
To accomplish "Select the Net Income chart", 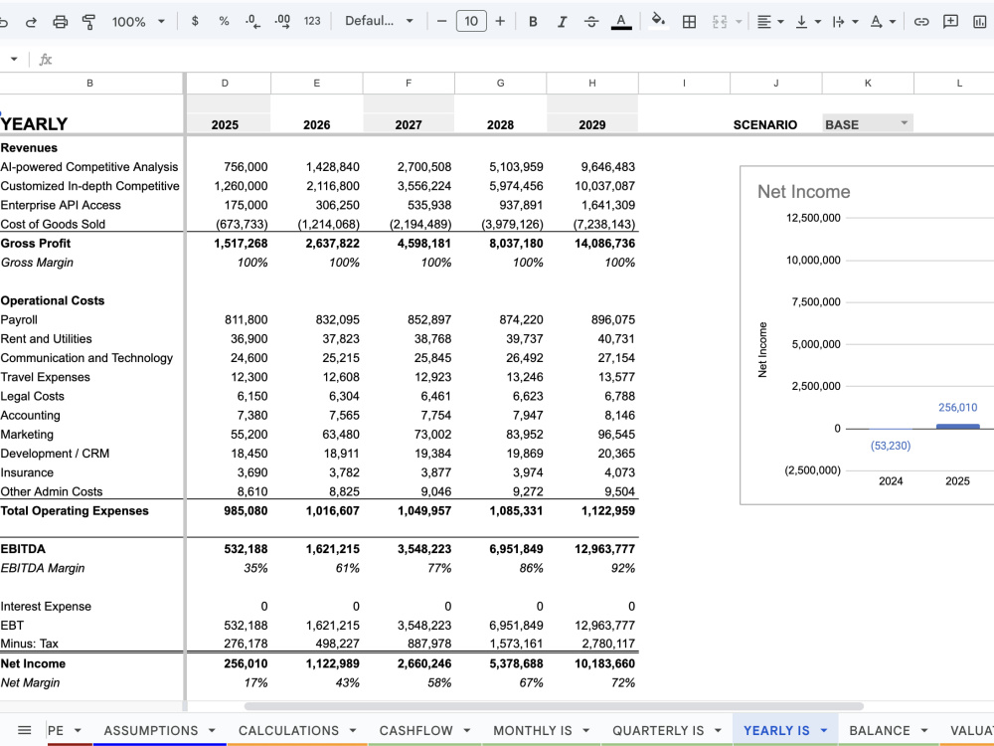I will tap(867, 335).
